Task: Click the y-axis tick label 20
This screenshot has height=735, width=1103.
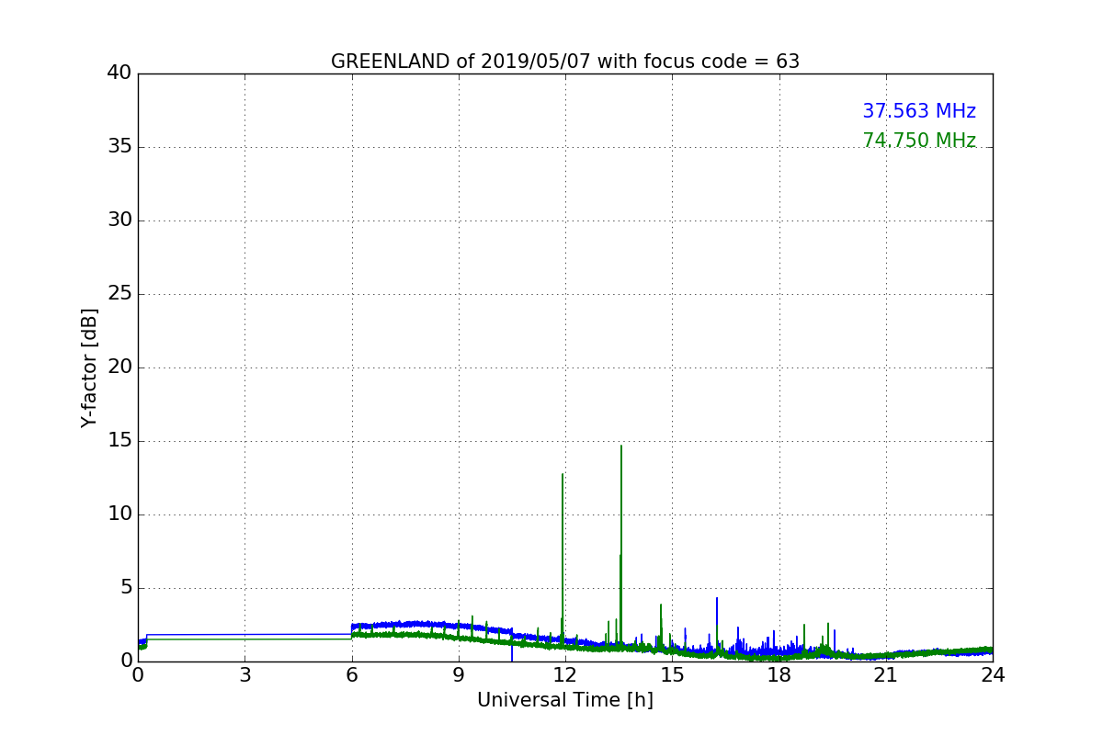Action: pyautogui.click(x=119, y=367)
